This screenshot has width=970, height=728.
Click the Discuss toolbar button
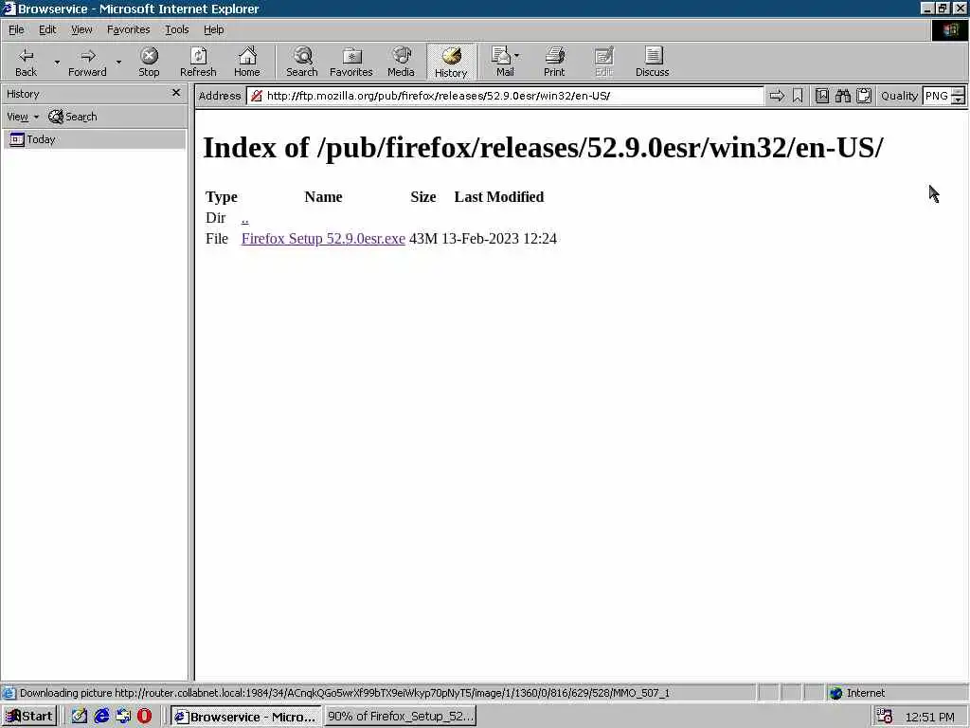tap(652, 62)
